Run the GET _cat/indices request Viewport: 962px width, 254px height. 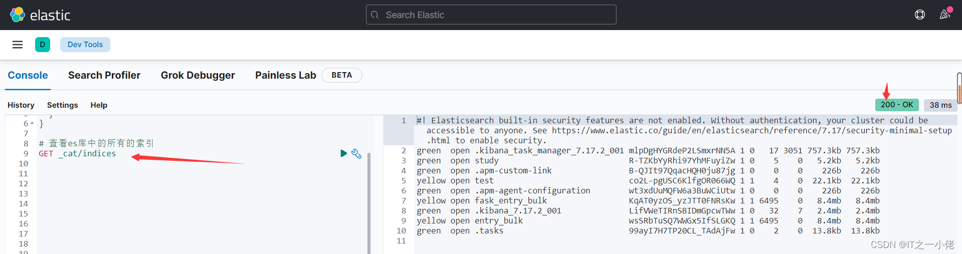click(x=343, y=153)
